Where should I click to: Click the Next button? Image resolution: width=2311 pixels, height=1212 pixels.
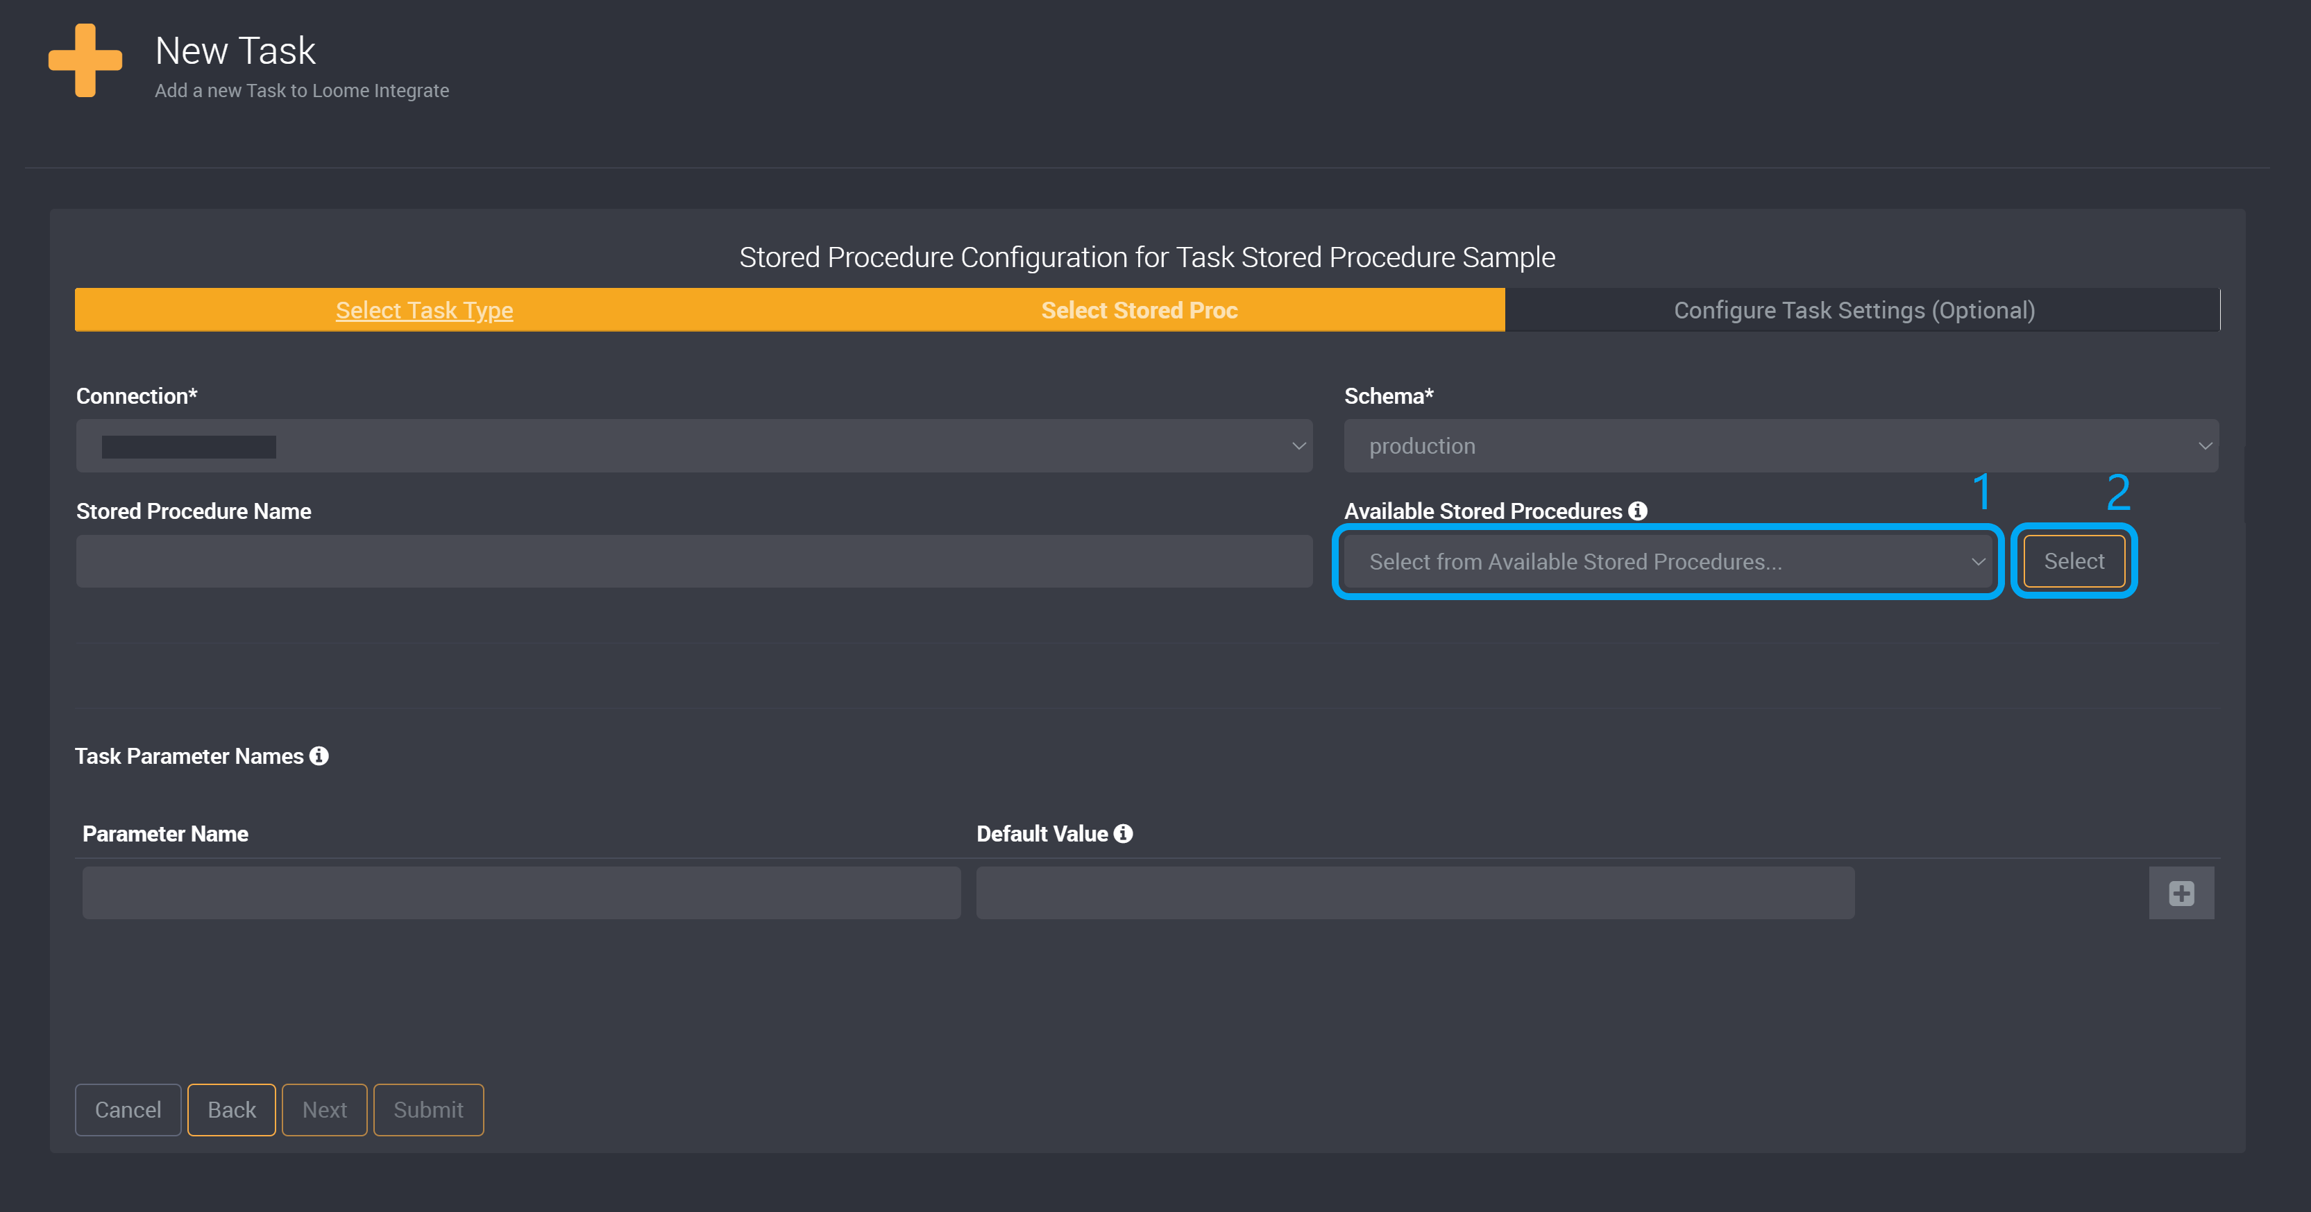point(325,1110)
